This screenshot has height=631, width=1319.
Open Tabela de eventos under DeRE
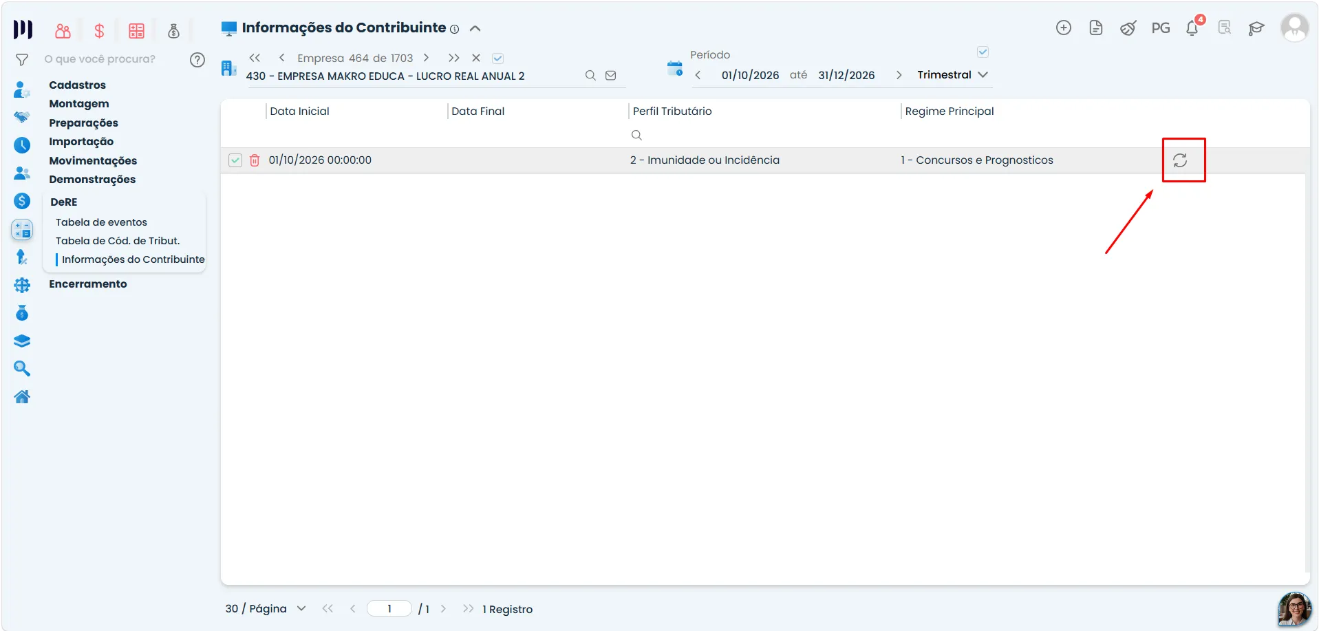[x=101, y=222]
